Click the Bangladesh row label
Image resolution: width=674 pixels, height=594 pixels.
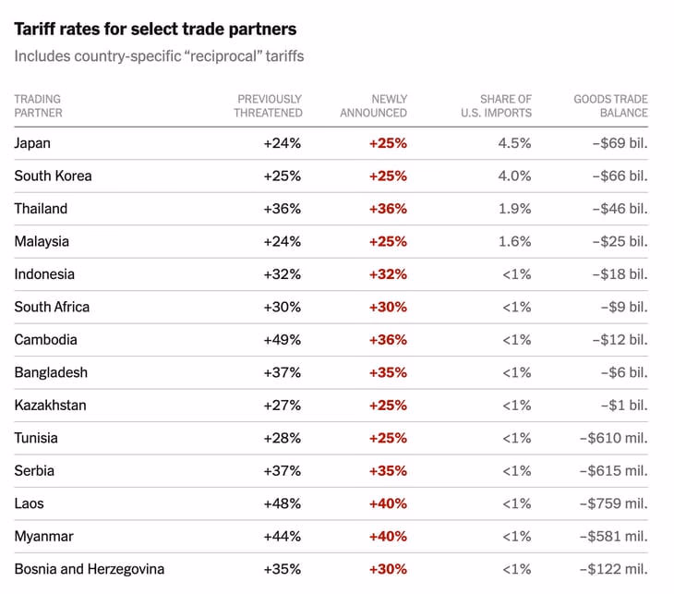[x=51, y=372]
